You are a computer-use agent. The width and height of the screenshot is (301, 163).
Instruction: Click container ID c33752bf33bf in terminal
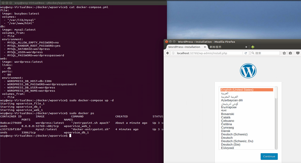pyautogui.click(x=11, y=129)
